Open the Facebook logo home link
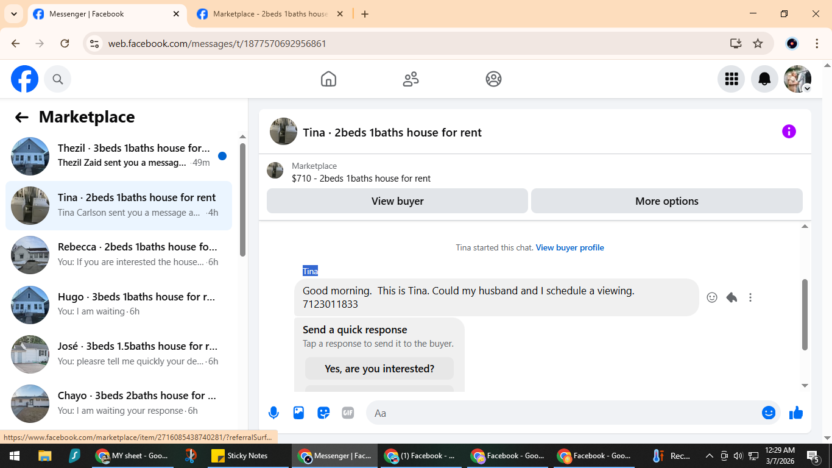The image size is (832, 468). point(25,79)
